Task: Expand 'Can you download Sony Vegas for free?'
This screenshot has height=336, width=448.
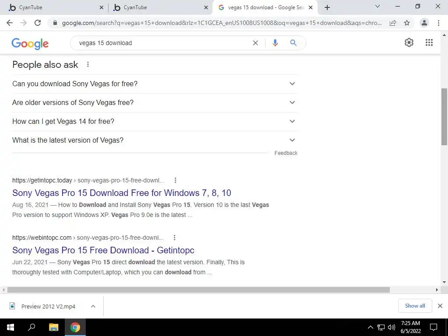Action: pos(155,84)
